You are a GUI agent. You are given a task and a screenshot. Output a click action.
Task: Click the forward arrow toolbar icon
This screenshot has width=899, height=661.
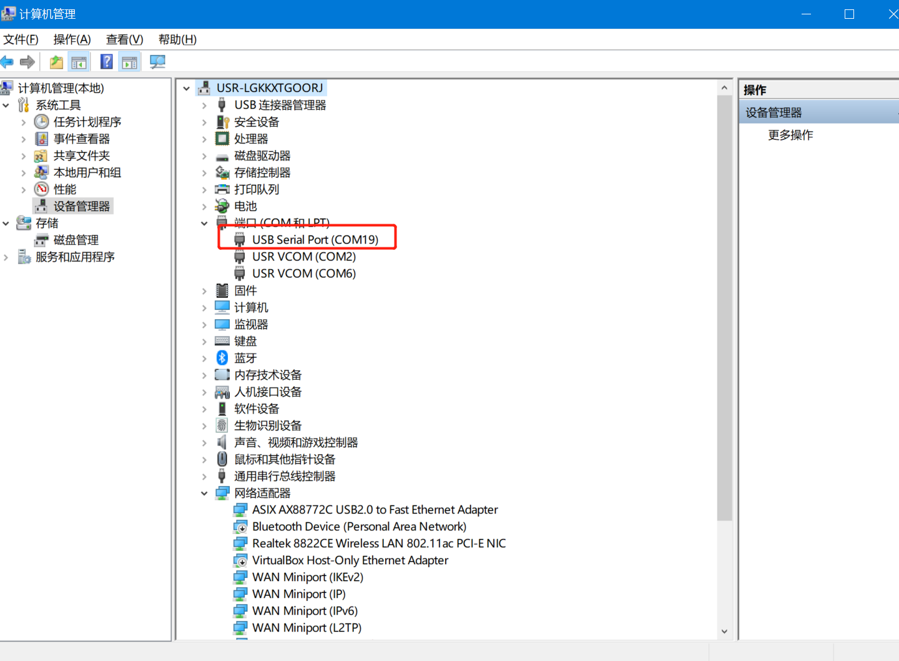point(27,62)
